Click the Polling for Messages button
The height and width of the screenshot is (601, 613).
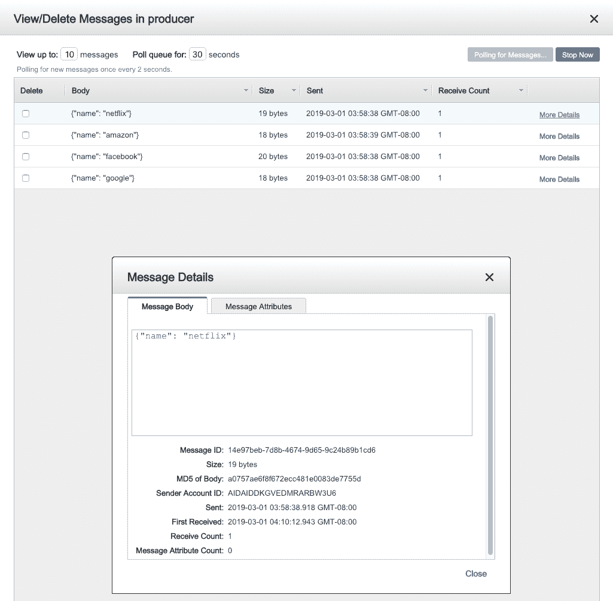pyautogui.click(x=510, y=55)
